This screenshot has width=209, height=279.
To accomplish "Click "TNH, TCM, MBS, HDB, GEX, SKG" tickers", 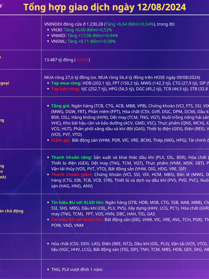I will (x=171, y=249).
